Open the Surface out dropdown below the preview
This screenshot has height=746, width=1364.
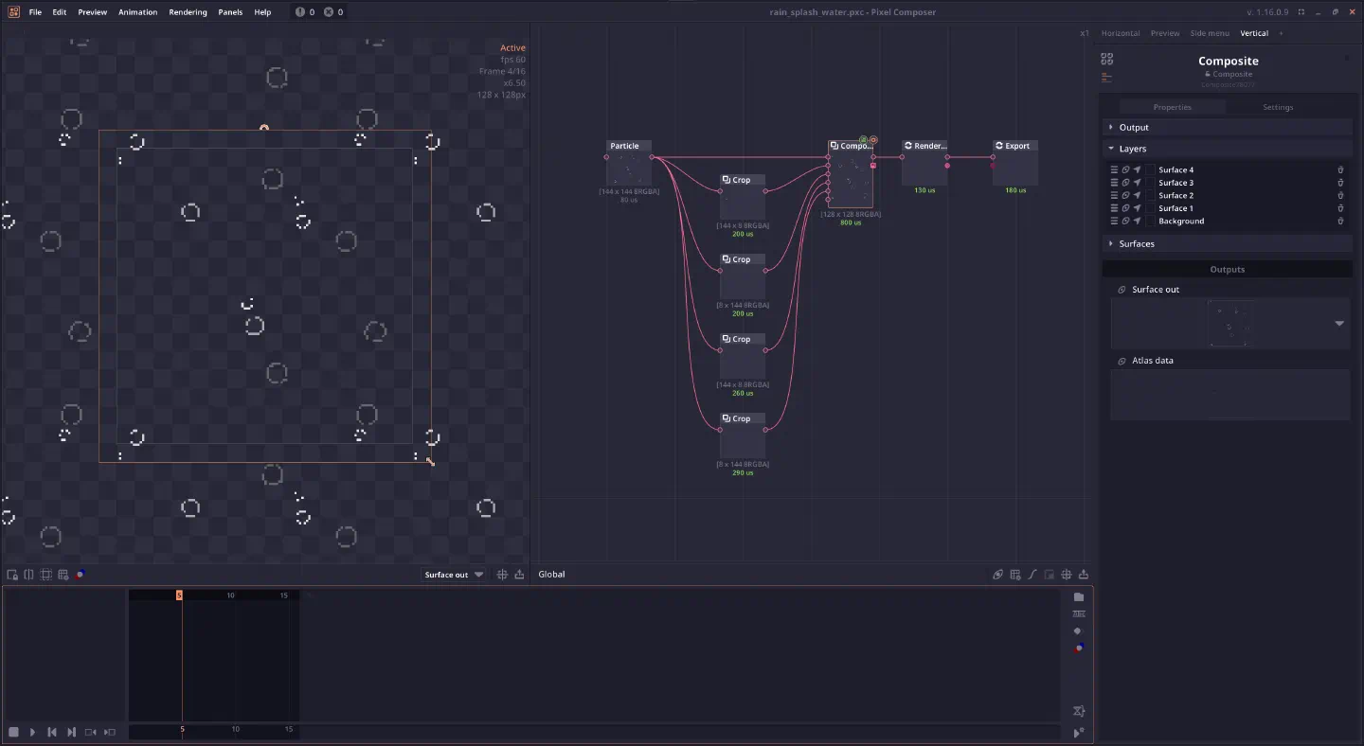453,574
